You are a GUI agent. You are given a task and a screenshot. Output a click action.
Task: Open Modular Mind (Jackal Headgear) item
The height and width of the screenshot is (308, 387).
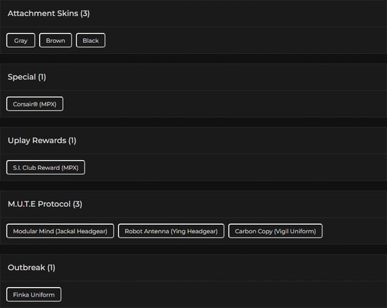pos(61,231)
